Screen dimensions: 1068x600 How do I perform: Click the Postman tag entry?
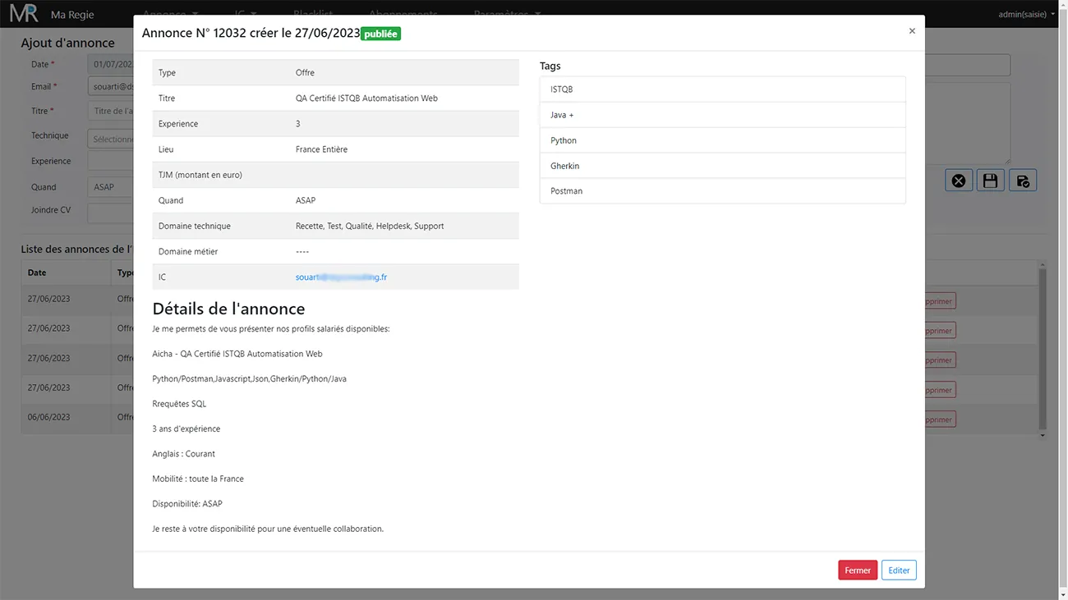click(x=722, y=191)
